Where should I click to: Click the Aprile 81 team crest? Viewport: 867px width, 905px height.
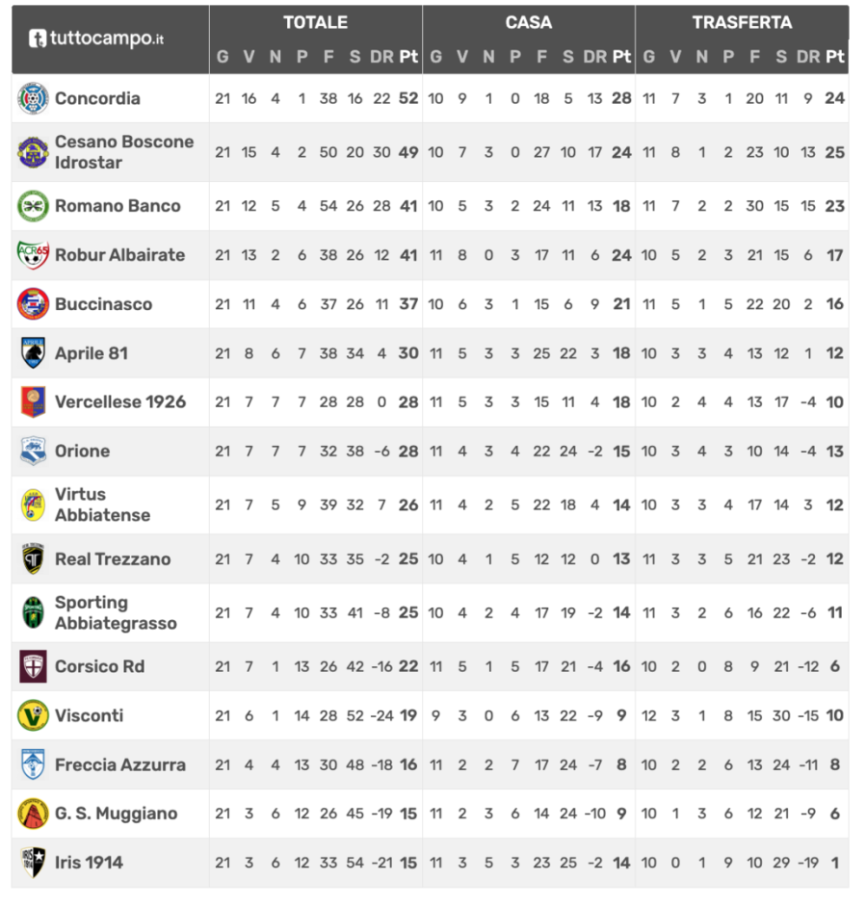point(33,353)
